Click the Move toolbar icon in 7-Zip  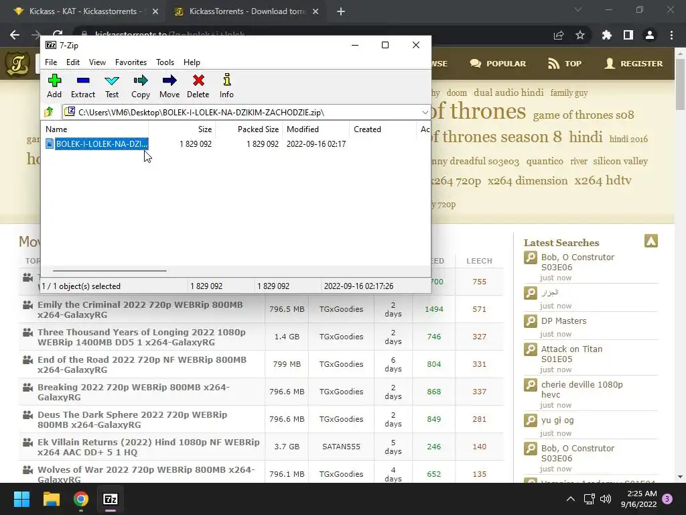click(169, 86)
